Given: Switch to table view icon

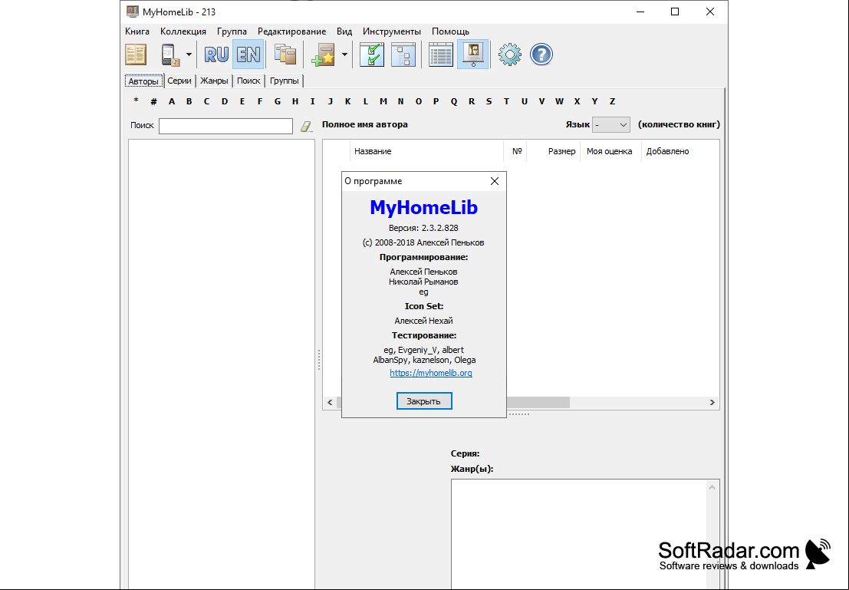Looking at the screenshot, I should (441, 54).
